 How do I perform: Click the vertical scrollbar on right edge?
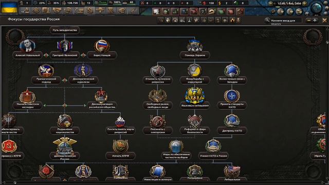tap(327, 42)
